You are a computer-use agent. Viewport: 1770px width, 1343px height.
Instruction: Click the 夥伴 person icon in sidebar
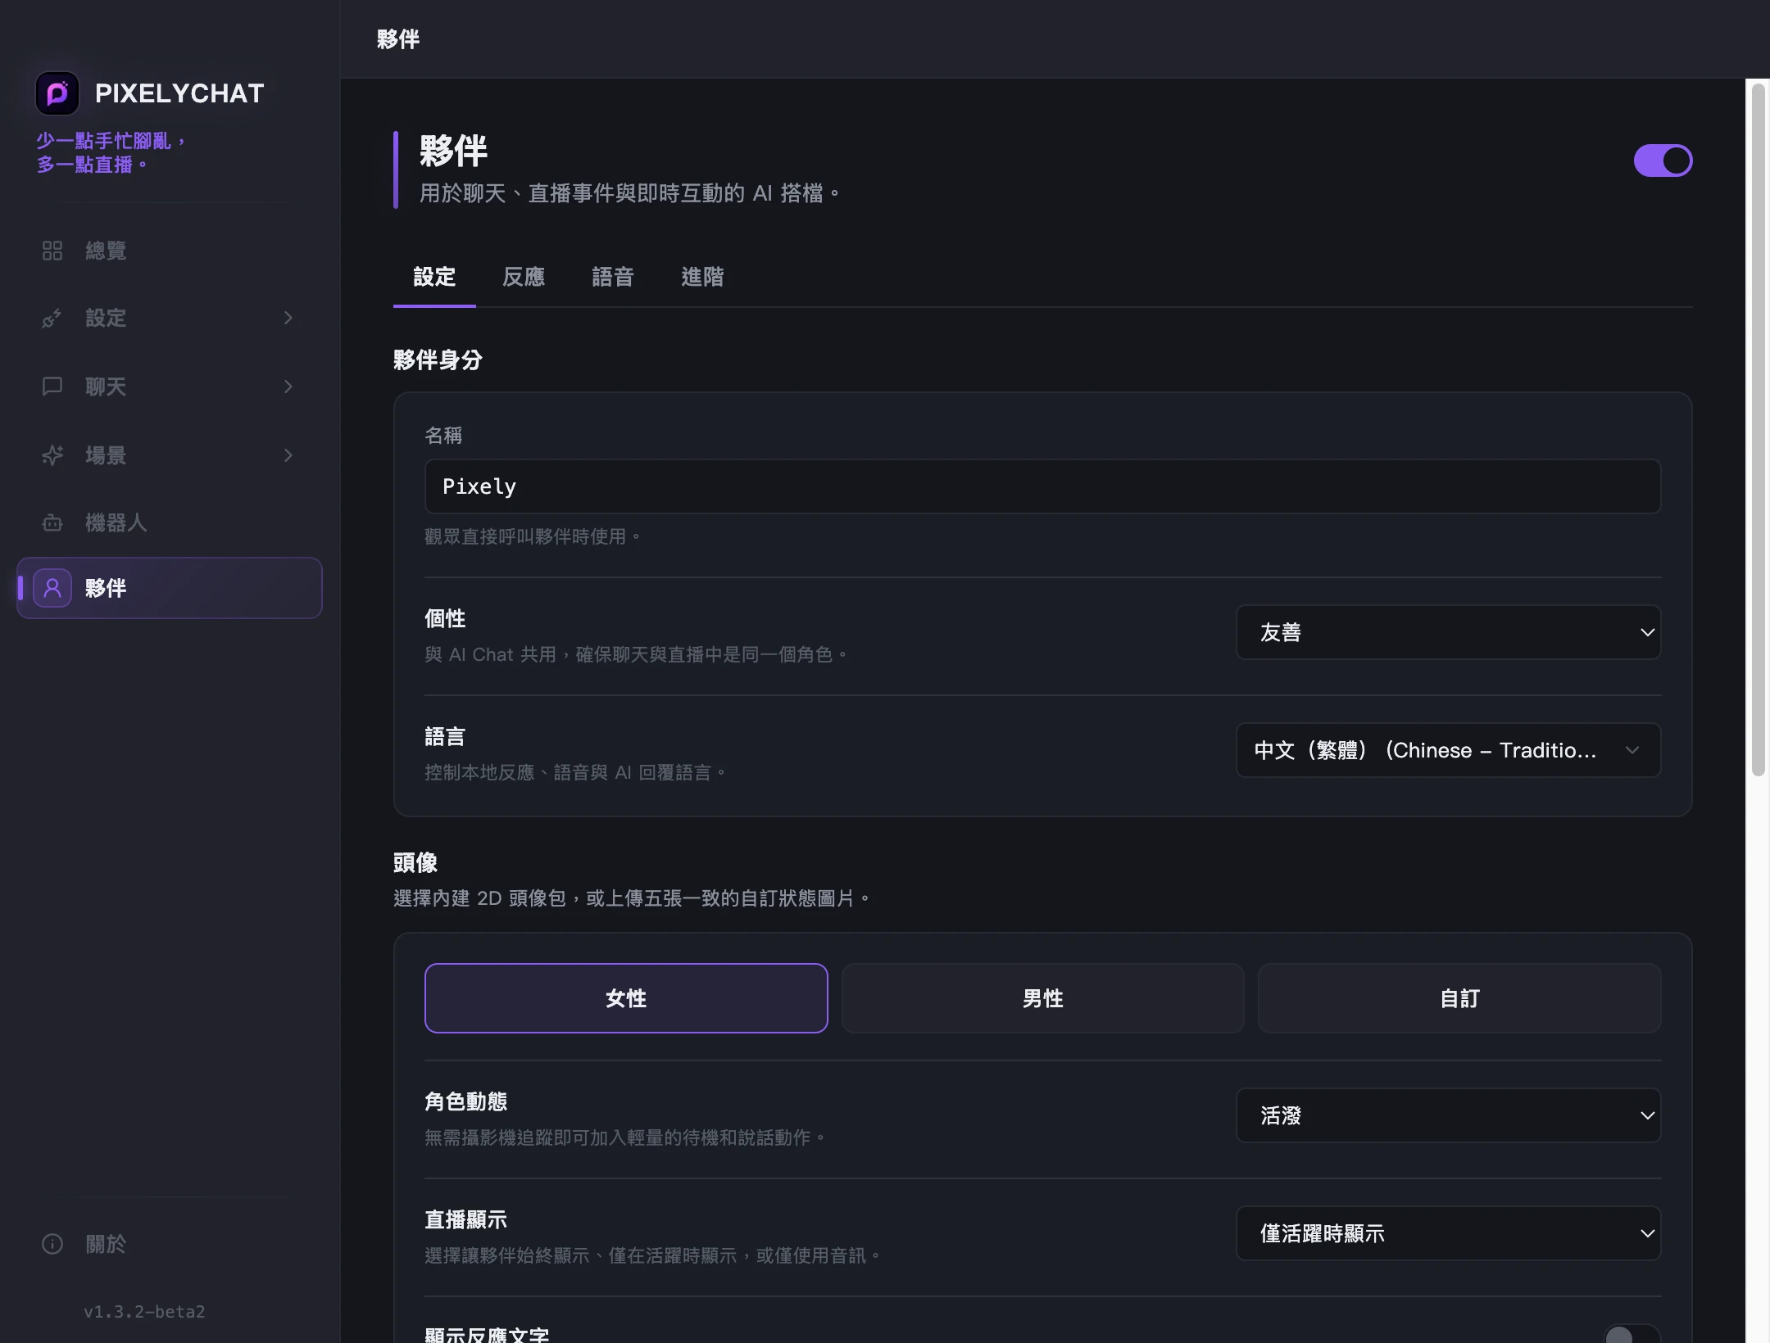tap(52, 588)
